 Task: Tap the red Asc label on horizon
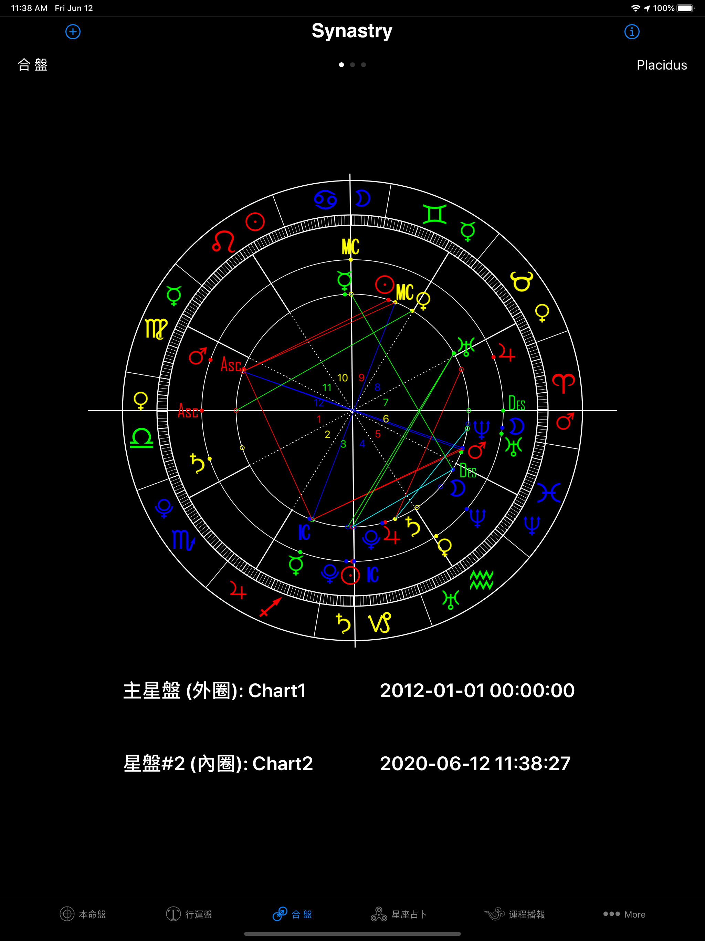click(188, 411)
